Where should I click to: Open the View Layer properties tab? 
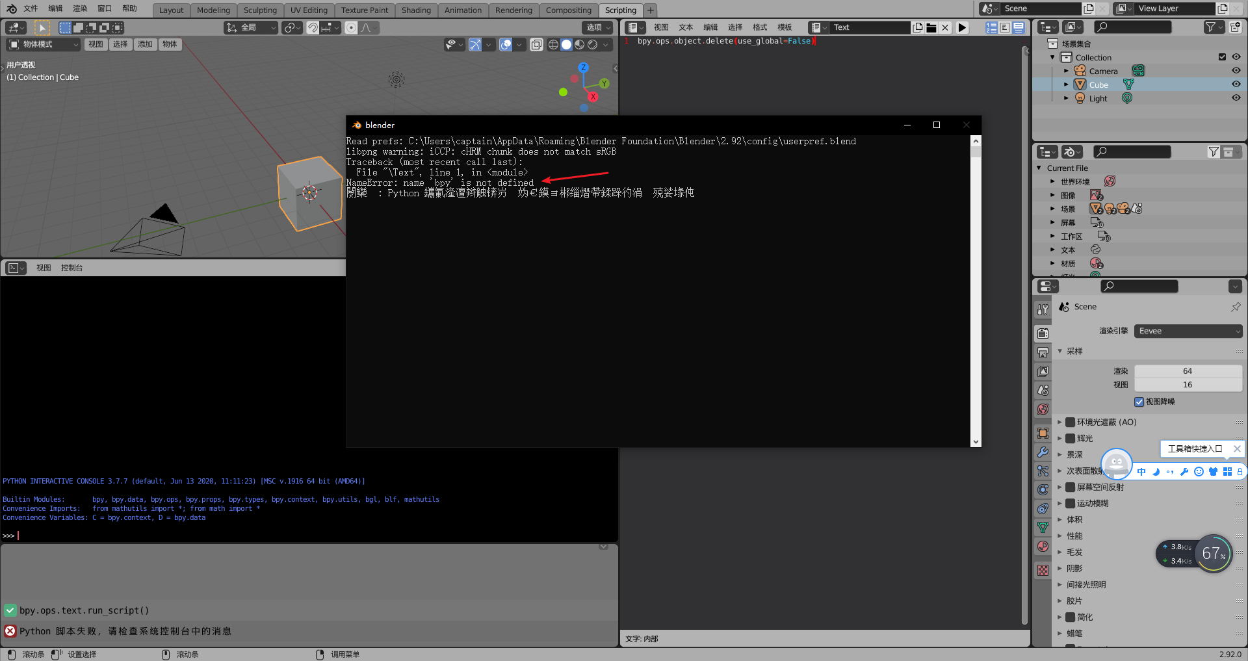point(1043,371)
